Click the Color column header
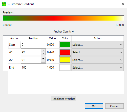 click(65, 38)
